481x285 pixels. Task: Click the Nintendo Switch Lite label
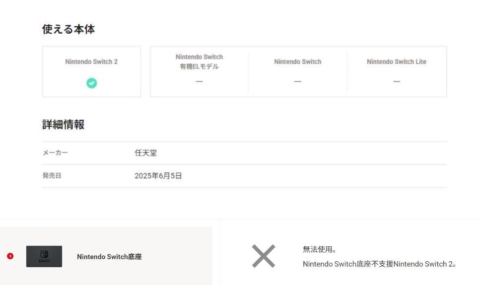397,62
